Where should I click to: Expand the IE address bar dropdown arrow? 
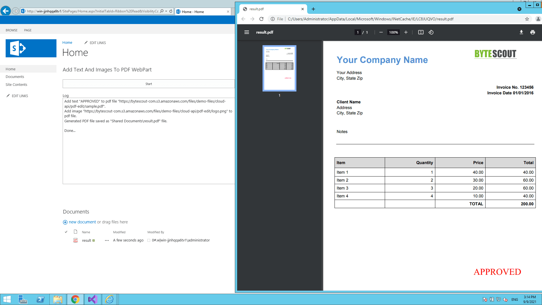(x=166, y=11)
